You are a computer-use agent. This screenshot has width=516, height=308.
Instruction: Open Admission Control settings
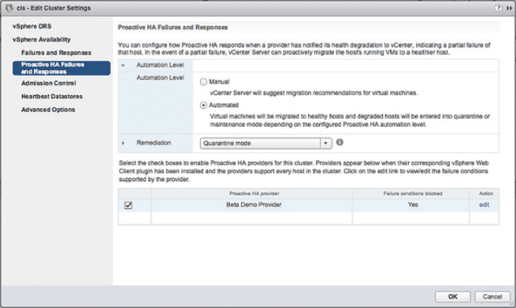[x=48, y=83]
